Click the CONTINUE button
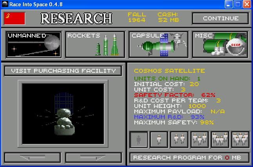The height and width of the screenshot is (167, 253). [x=220, y=18]
